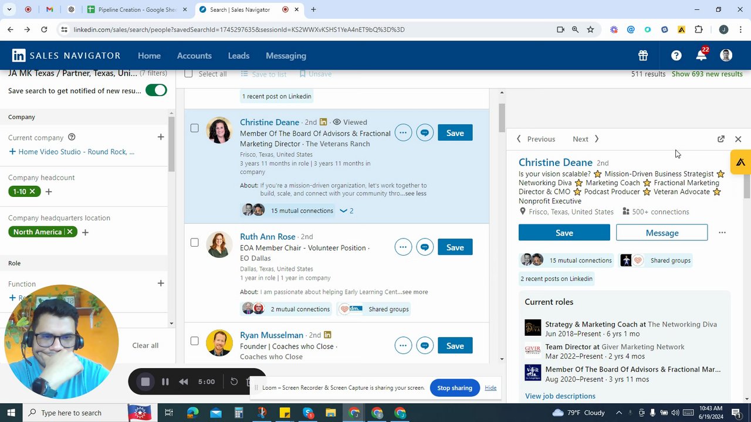Add another headquarters location with plus
This screenshot has width=751, height=422.
(85, 232)
